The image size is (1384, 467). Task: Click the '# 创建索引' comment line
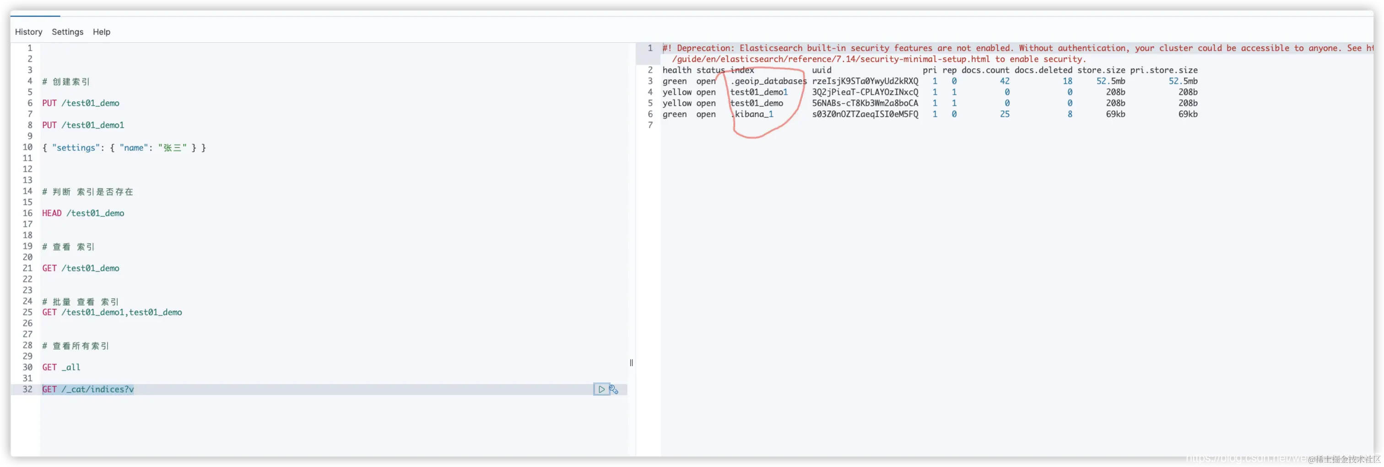pos(66,81)
